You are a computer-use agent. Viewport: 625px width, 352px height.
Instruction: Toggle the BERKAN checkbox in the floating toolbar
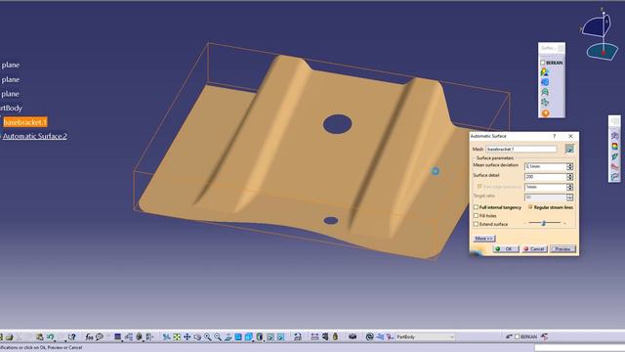point(543,63)
